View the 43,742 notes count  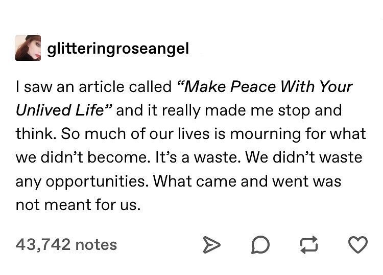point(66,244)
